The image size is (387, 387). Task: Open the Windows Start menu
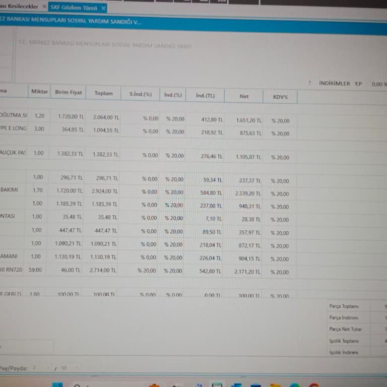pyautogui.click(x=57, y=384)
